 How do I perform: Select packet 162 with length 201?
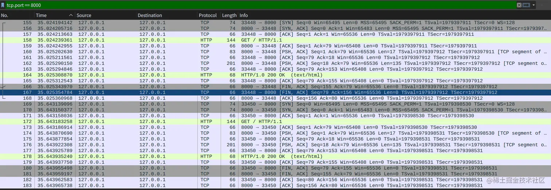click(275, 63)
